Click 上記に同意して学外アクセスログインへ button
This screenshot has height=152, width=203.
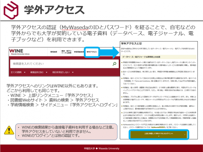click(x=159, y=134)
